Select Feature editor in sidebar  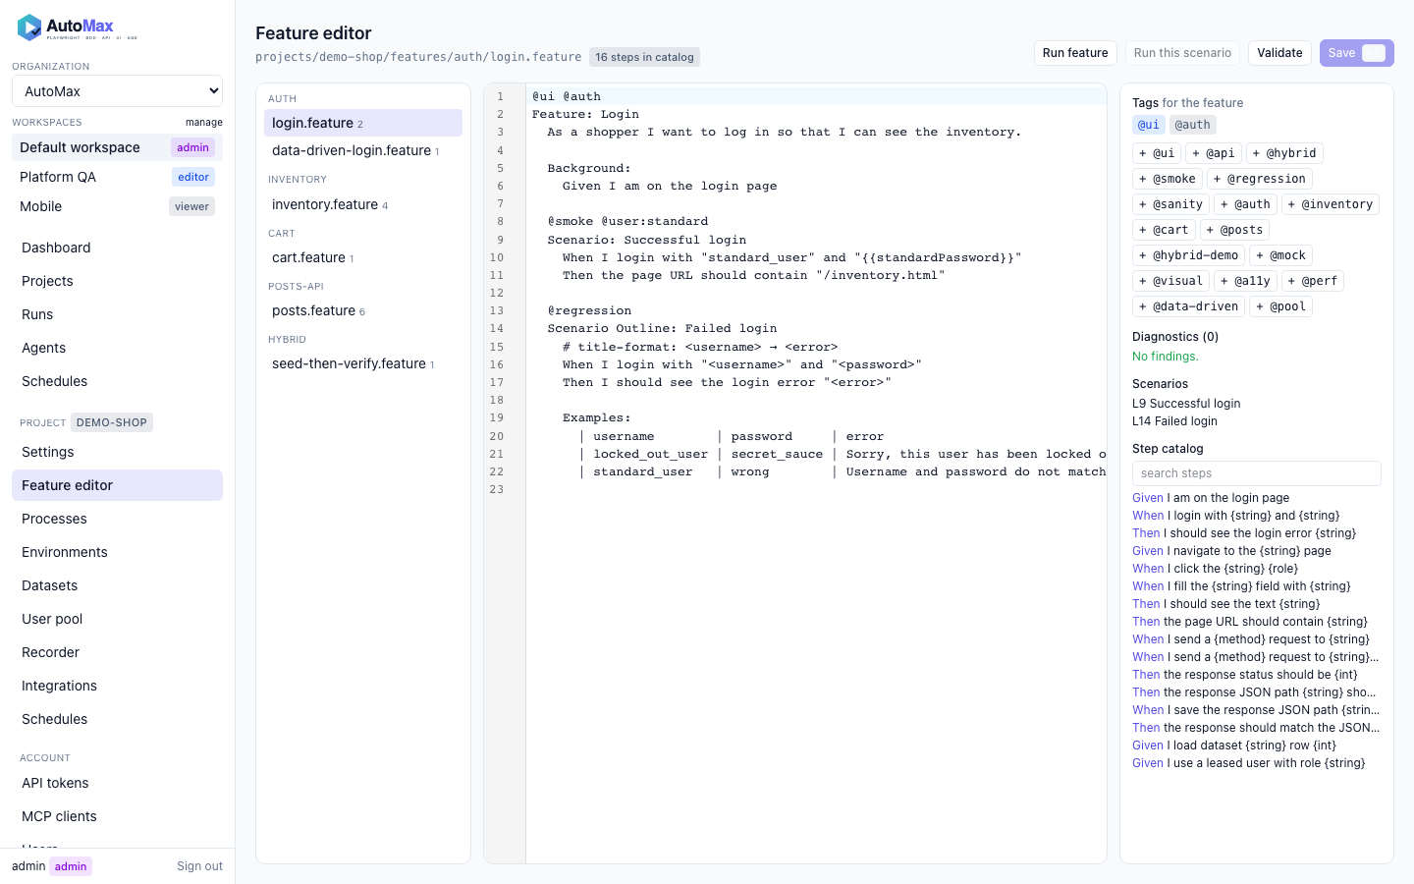[x=117, y=485]
